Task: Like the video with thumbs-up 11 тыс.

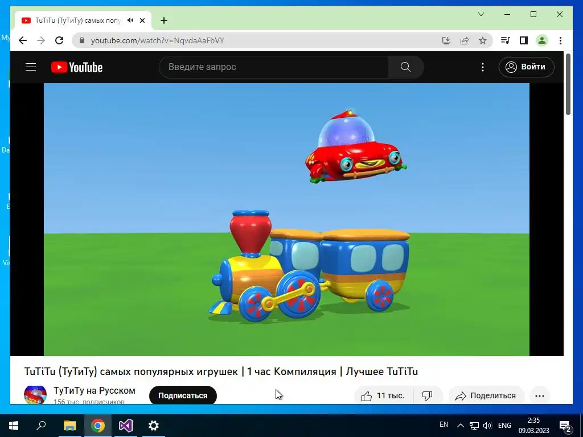Action: pyautogui.click(x=383, y=396)
